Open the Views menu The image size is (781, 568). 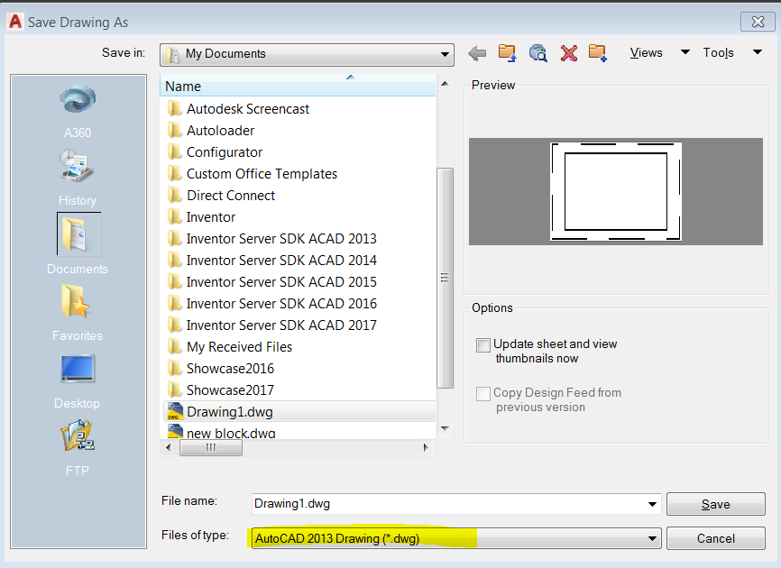pos(647,52)
